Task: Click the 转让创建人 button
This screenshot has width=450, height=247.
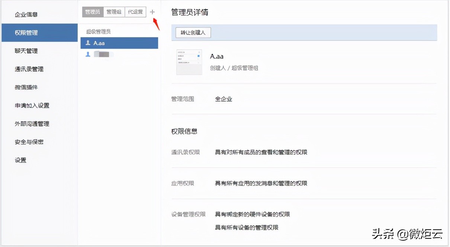Action: 193,32
